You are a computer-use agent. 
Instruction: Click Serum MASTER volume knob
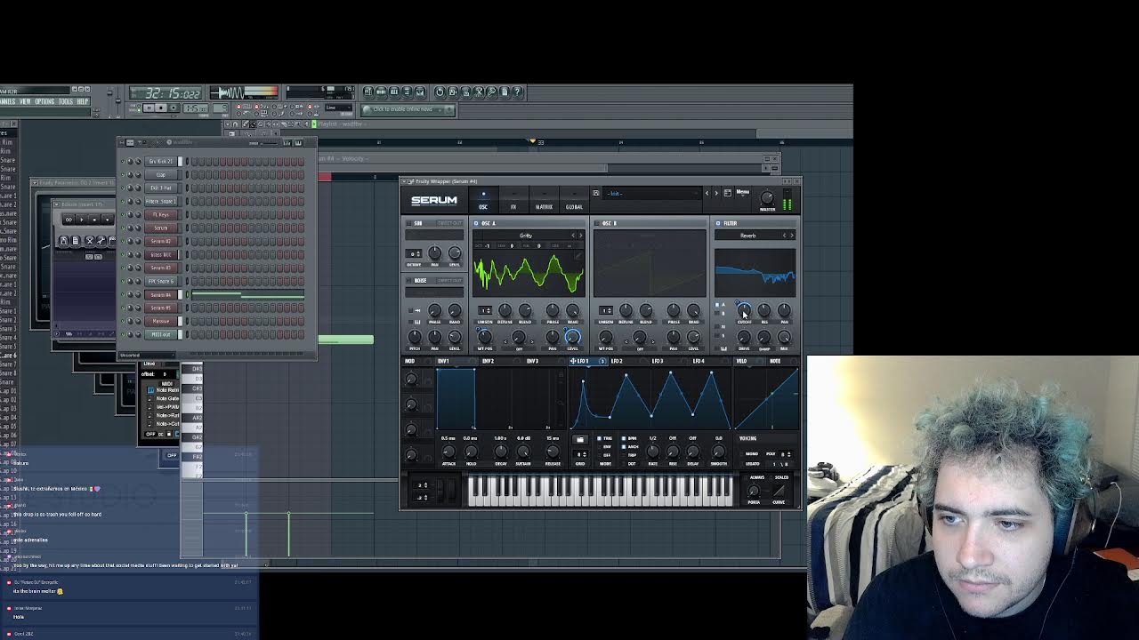767,197
